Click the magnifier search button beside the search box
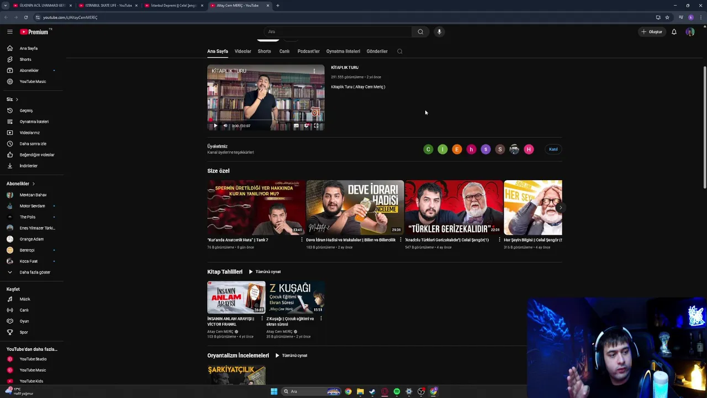Image resolution: width=707 pixels, height=398 pixels. point(420,32)
